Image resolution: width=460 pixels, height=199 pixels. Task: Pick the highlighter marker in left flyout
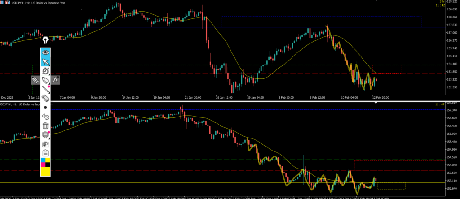35,80
